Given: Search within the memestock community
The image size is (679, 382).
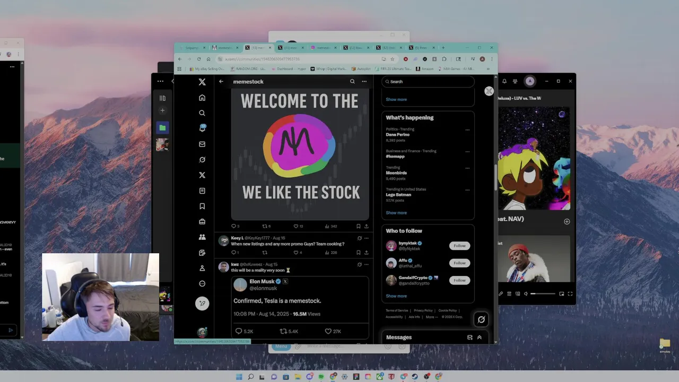Looking at the screenshot, I should [352, 82].
